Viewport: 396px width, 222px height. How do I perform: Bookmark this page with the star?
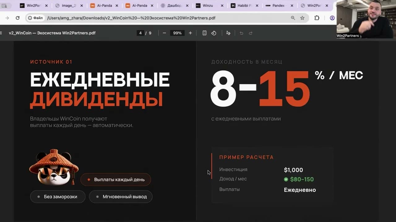coord(302,18)
